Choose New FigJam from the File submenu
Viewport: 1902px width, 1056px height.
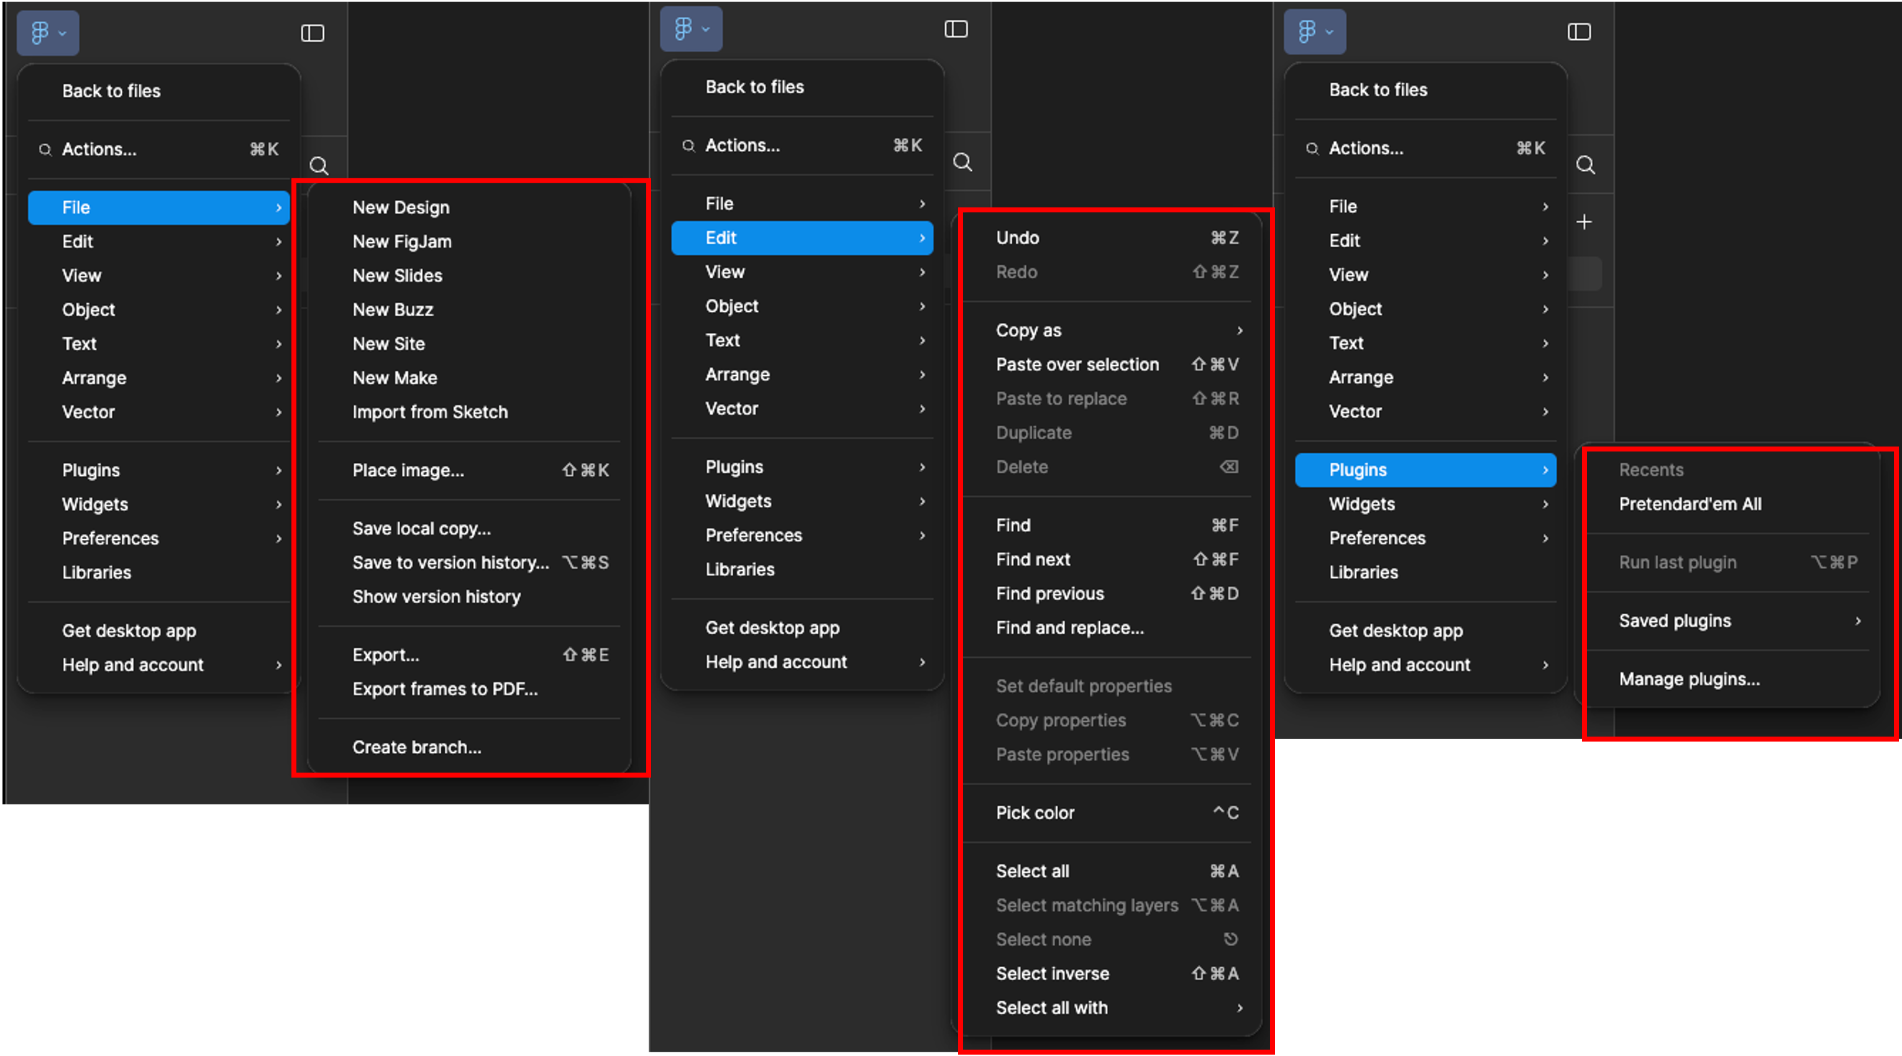(x=401, y=241)
